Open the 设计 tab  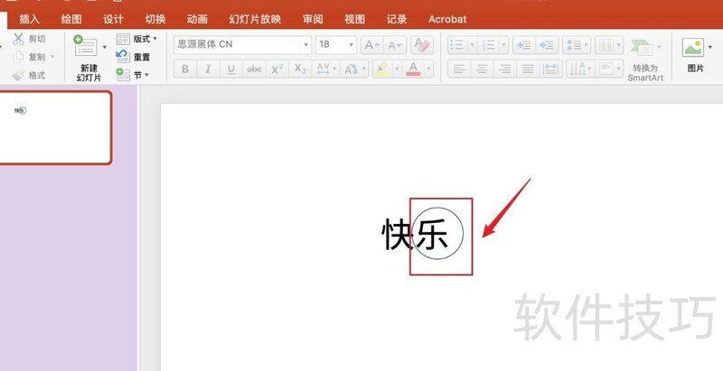(114, 19)
